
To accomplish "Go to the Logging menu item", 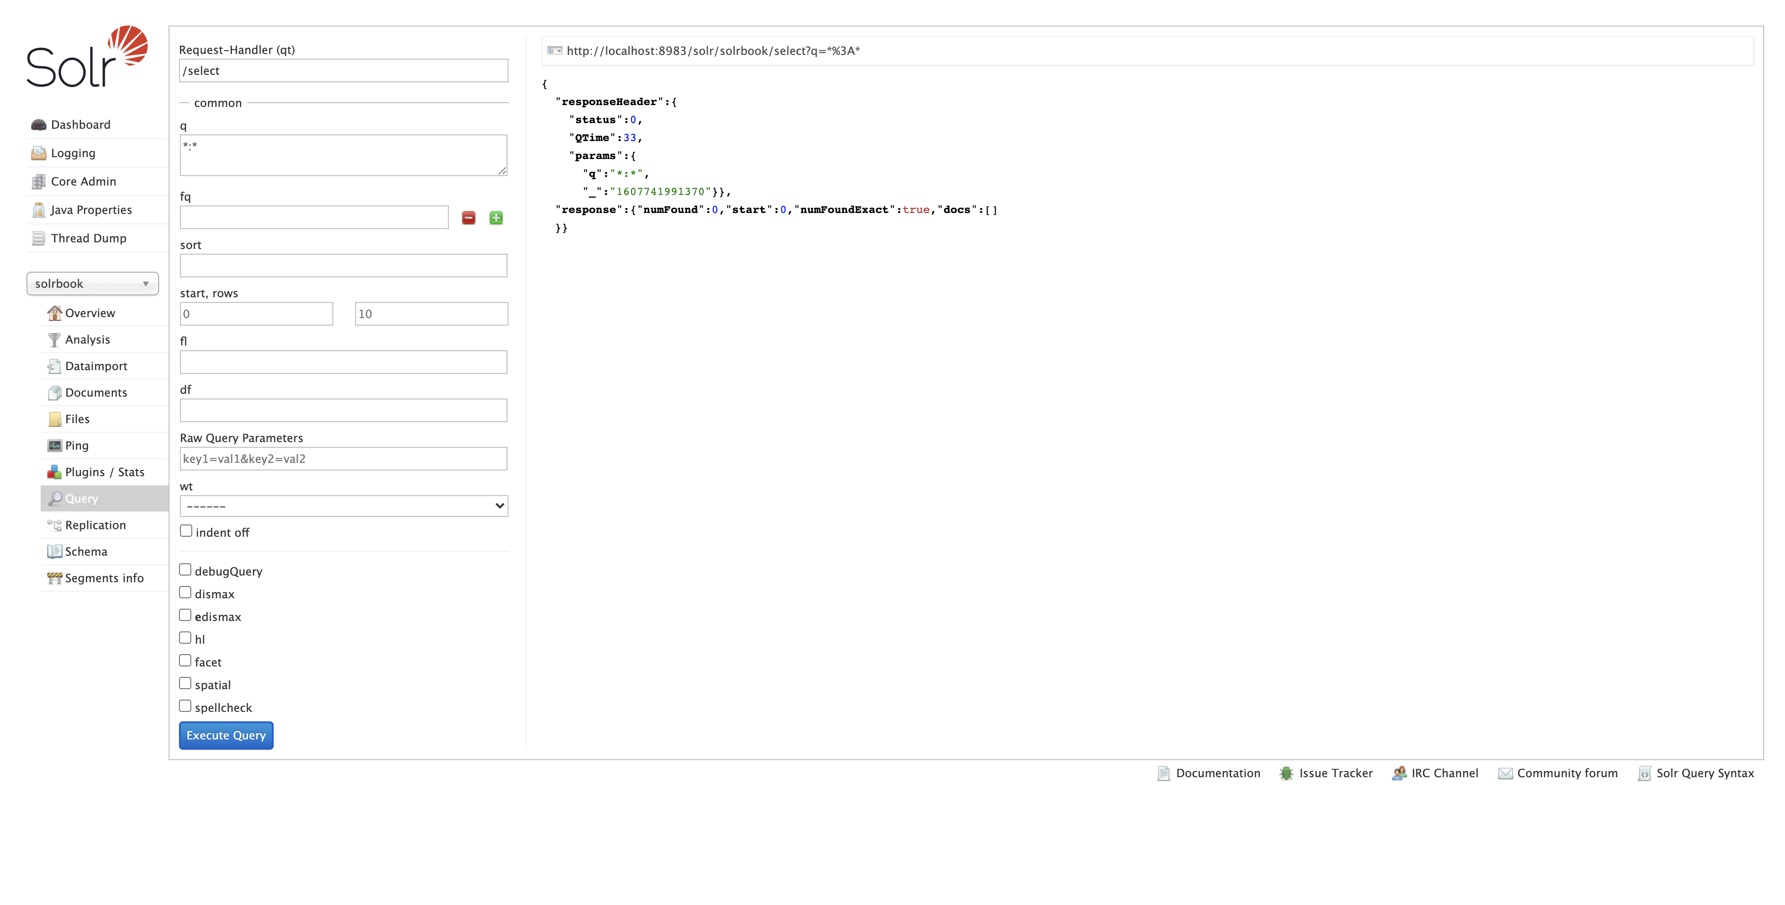I will point(97,153).
